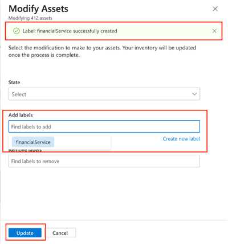
Task: Click the inventory update instruction paragraph
Action: [x=102, y=51]
